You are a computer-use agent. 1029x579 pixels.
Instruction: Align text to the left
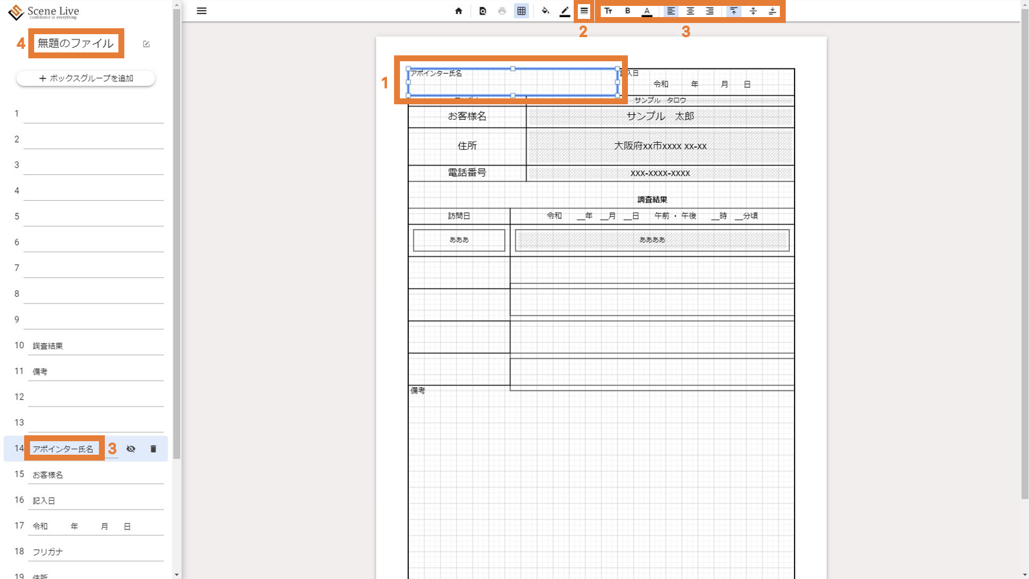[671, 11]
